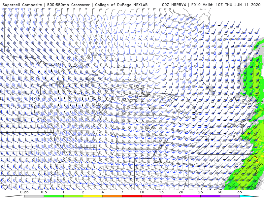Click the '1' legend value
This screenshot has height=198, width=264.
63,192
